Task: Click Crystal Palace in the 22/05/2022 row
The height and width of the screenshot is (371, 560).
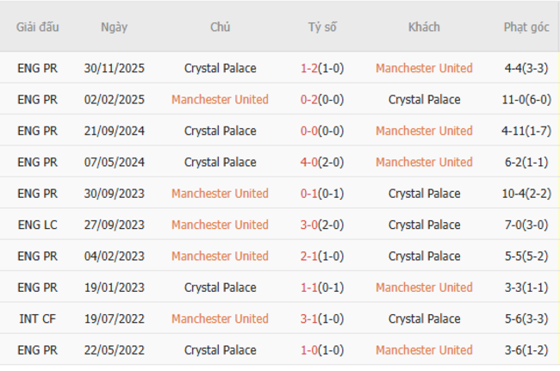Action: [220, 350]
